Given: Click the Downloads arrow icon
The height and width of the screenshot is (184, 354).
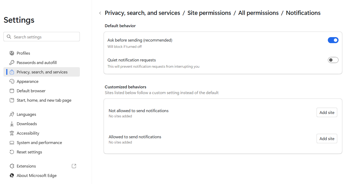Looking at the screenshot, I should [12, 124].
